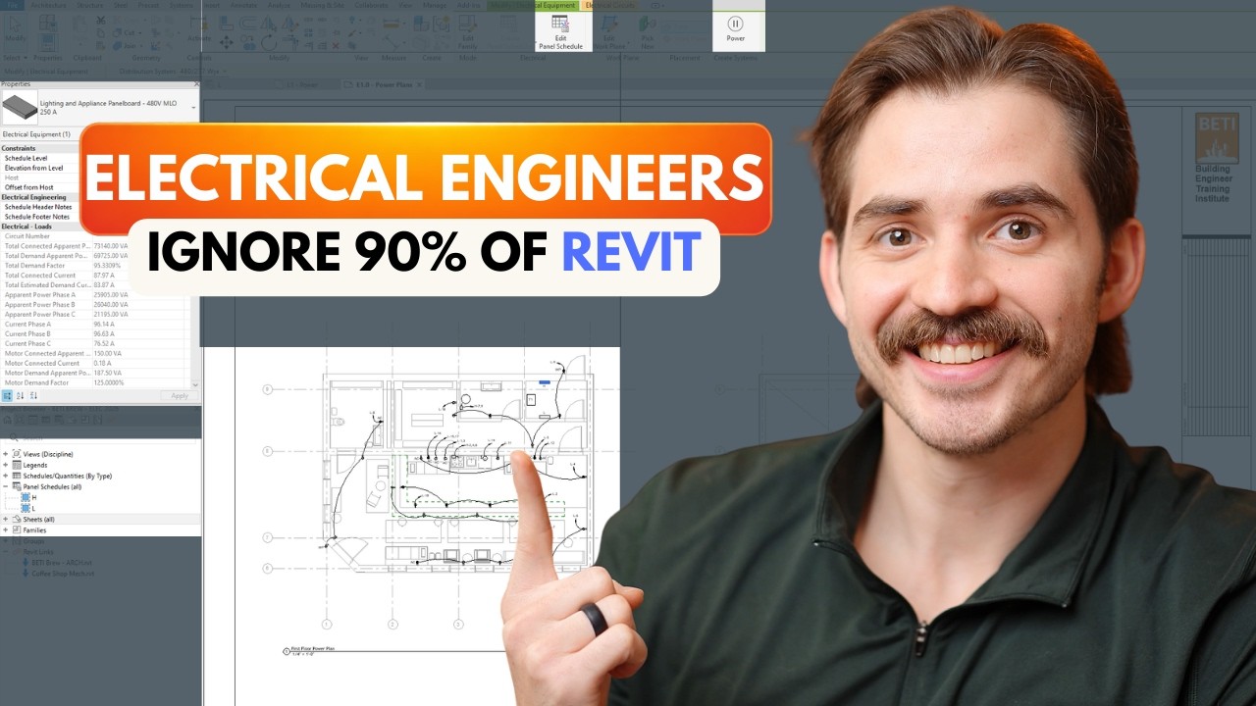Expand the Schedules/Quantities (By Type) node

pos(5,476)
